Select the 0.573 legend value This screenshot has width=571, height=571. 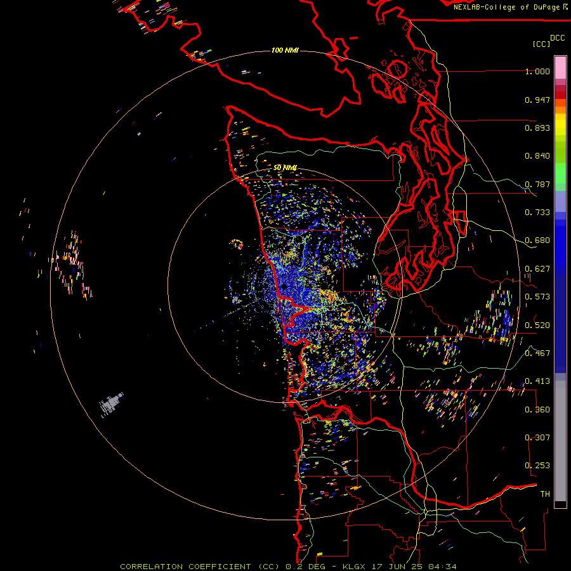coord(537,297)
